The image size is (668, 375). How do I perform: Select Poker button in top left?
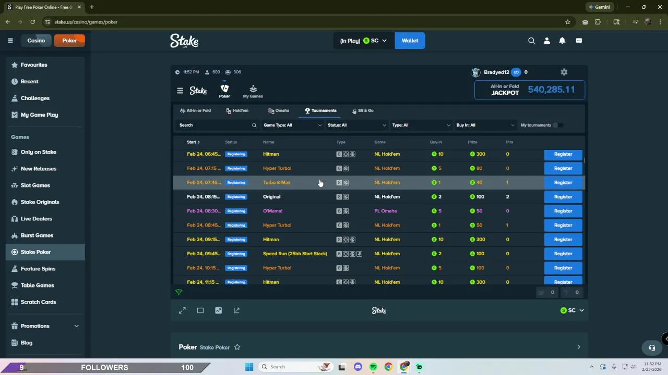point(69,41)
